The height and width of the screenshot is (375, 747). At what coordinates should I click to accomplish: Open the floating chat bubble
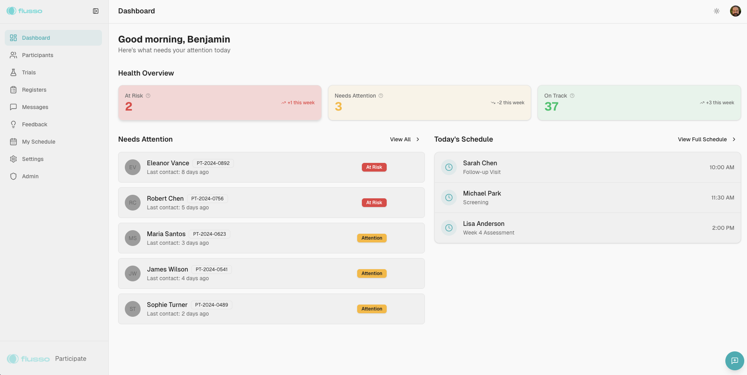734,360
